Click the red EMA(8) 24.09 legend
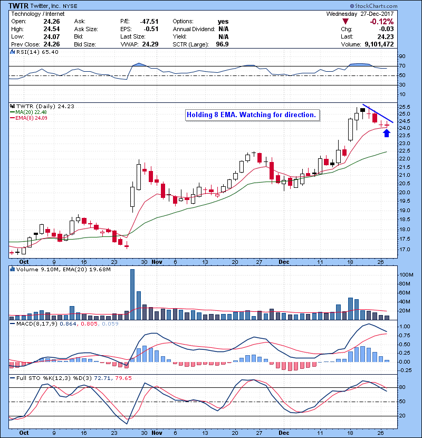 pos(28,118)
